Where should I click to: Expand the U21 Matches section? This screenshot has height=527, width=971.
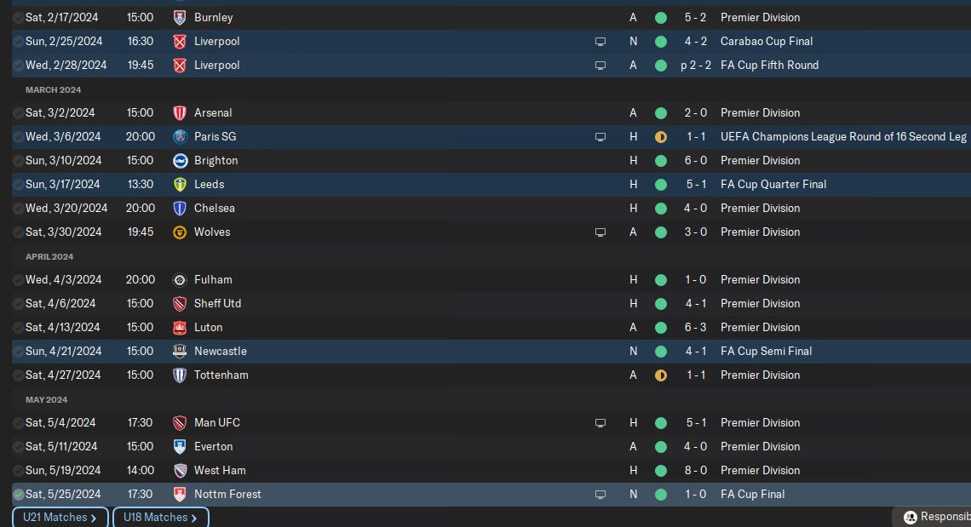pyautogui.click(x=60, y=517)
